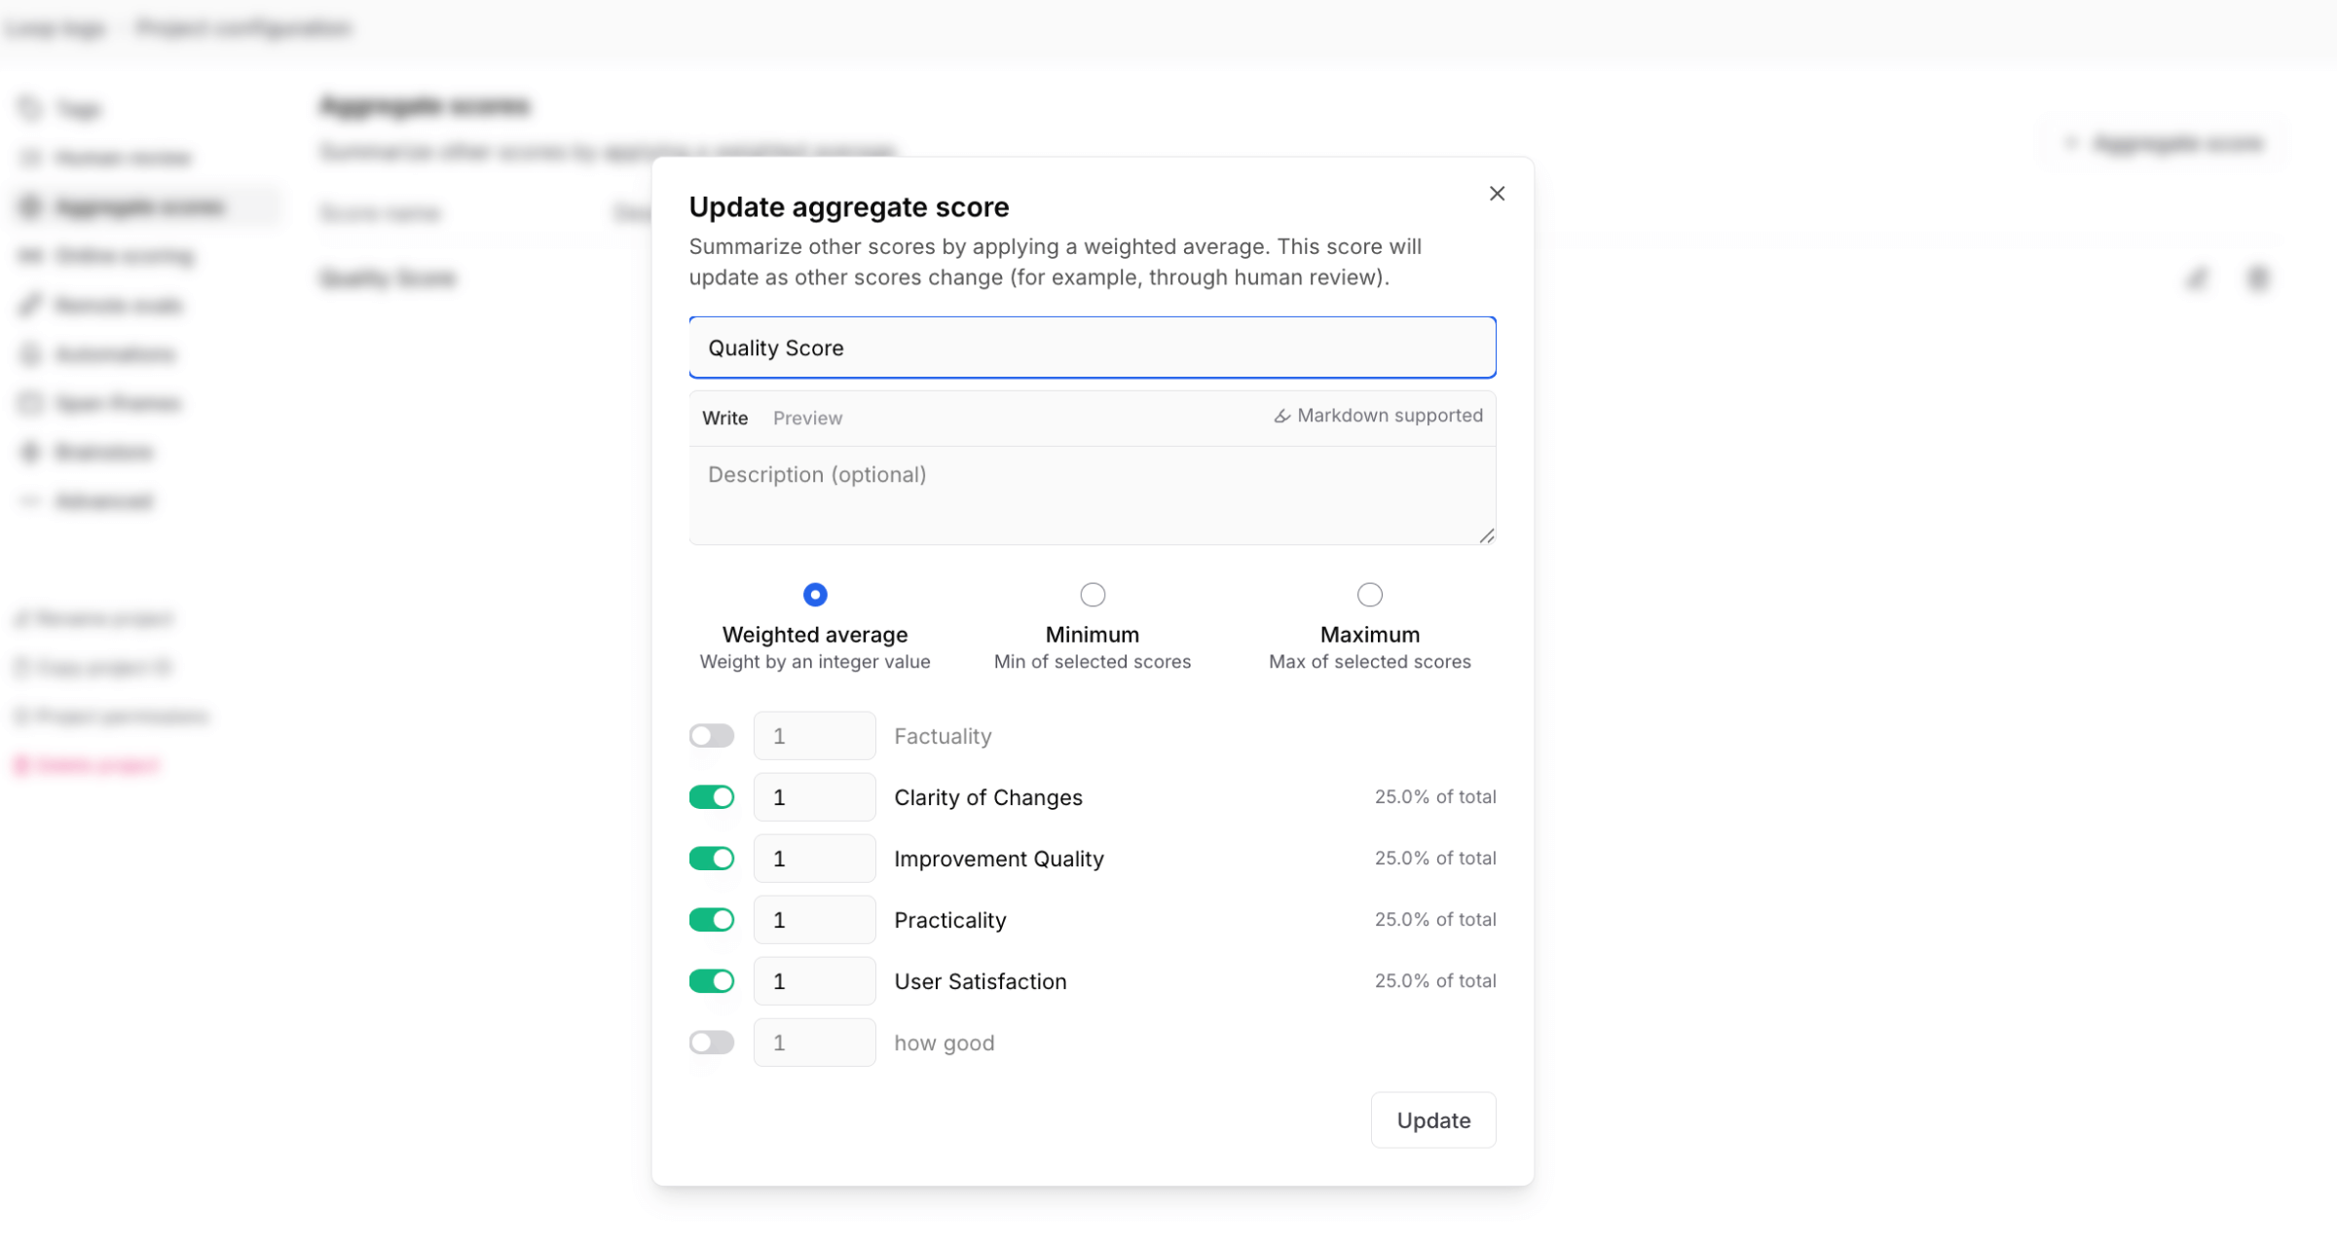Screen dimensions: 2337x1246
Task: Disable the Practicality score toggle
Action: (711, 920)
